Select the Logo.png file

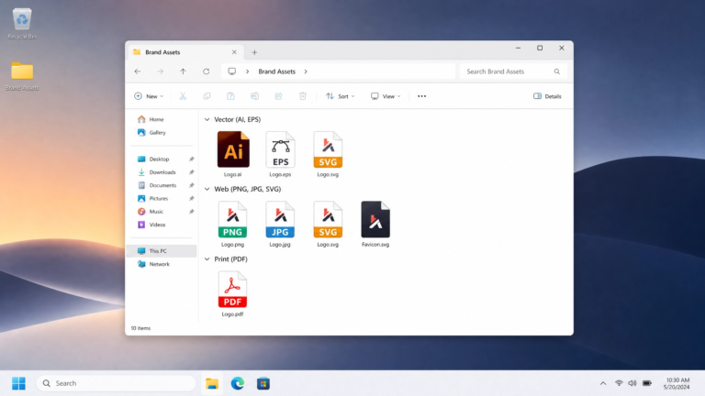[232, 224]
